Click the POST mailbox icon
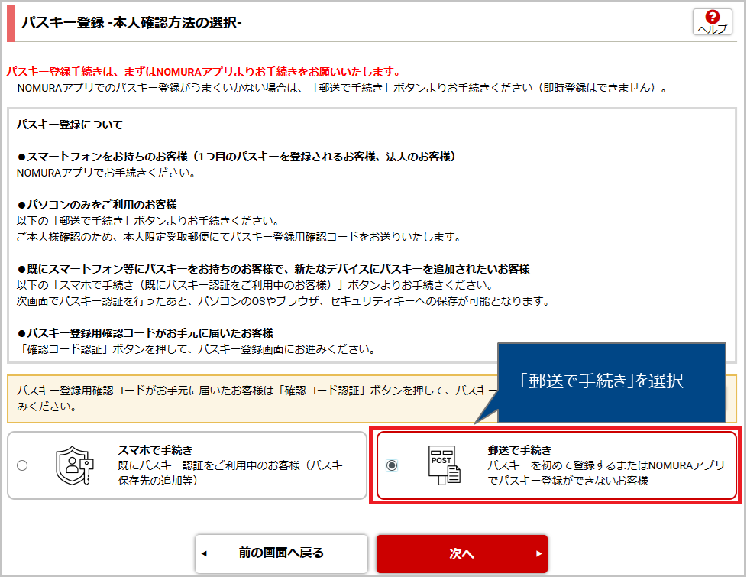 (443, 465)
